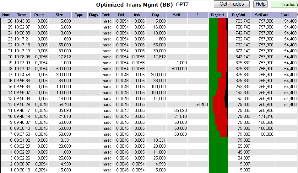
Task: Click the Price column header
Action: pyautogui.click(x=39, y=15)
